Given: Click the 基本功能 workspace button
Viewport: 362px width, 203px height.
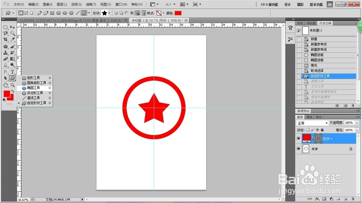Looking at the screenshot, I should click(x=316, y=4).
